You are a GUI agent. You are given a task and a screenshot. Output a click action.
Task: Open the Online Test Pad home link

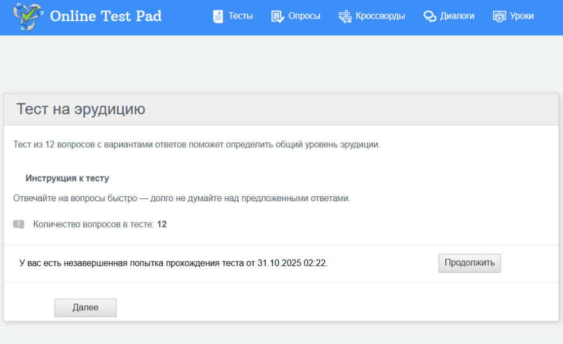pos(105,16)
